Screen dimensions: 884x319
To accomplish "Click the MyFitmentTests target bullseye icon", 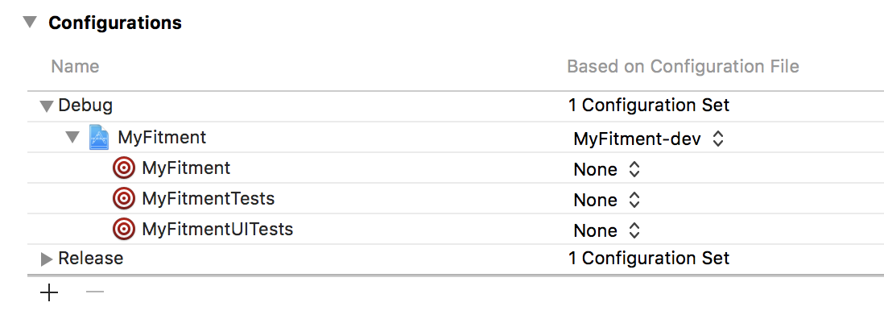I will [123, 198].
